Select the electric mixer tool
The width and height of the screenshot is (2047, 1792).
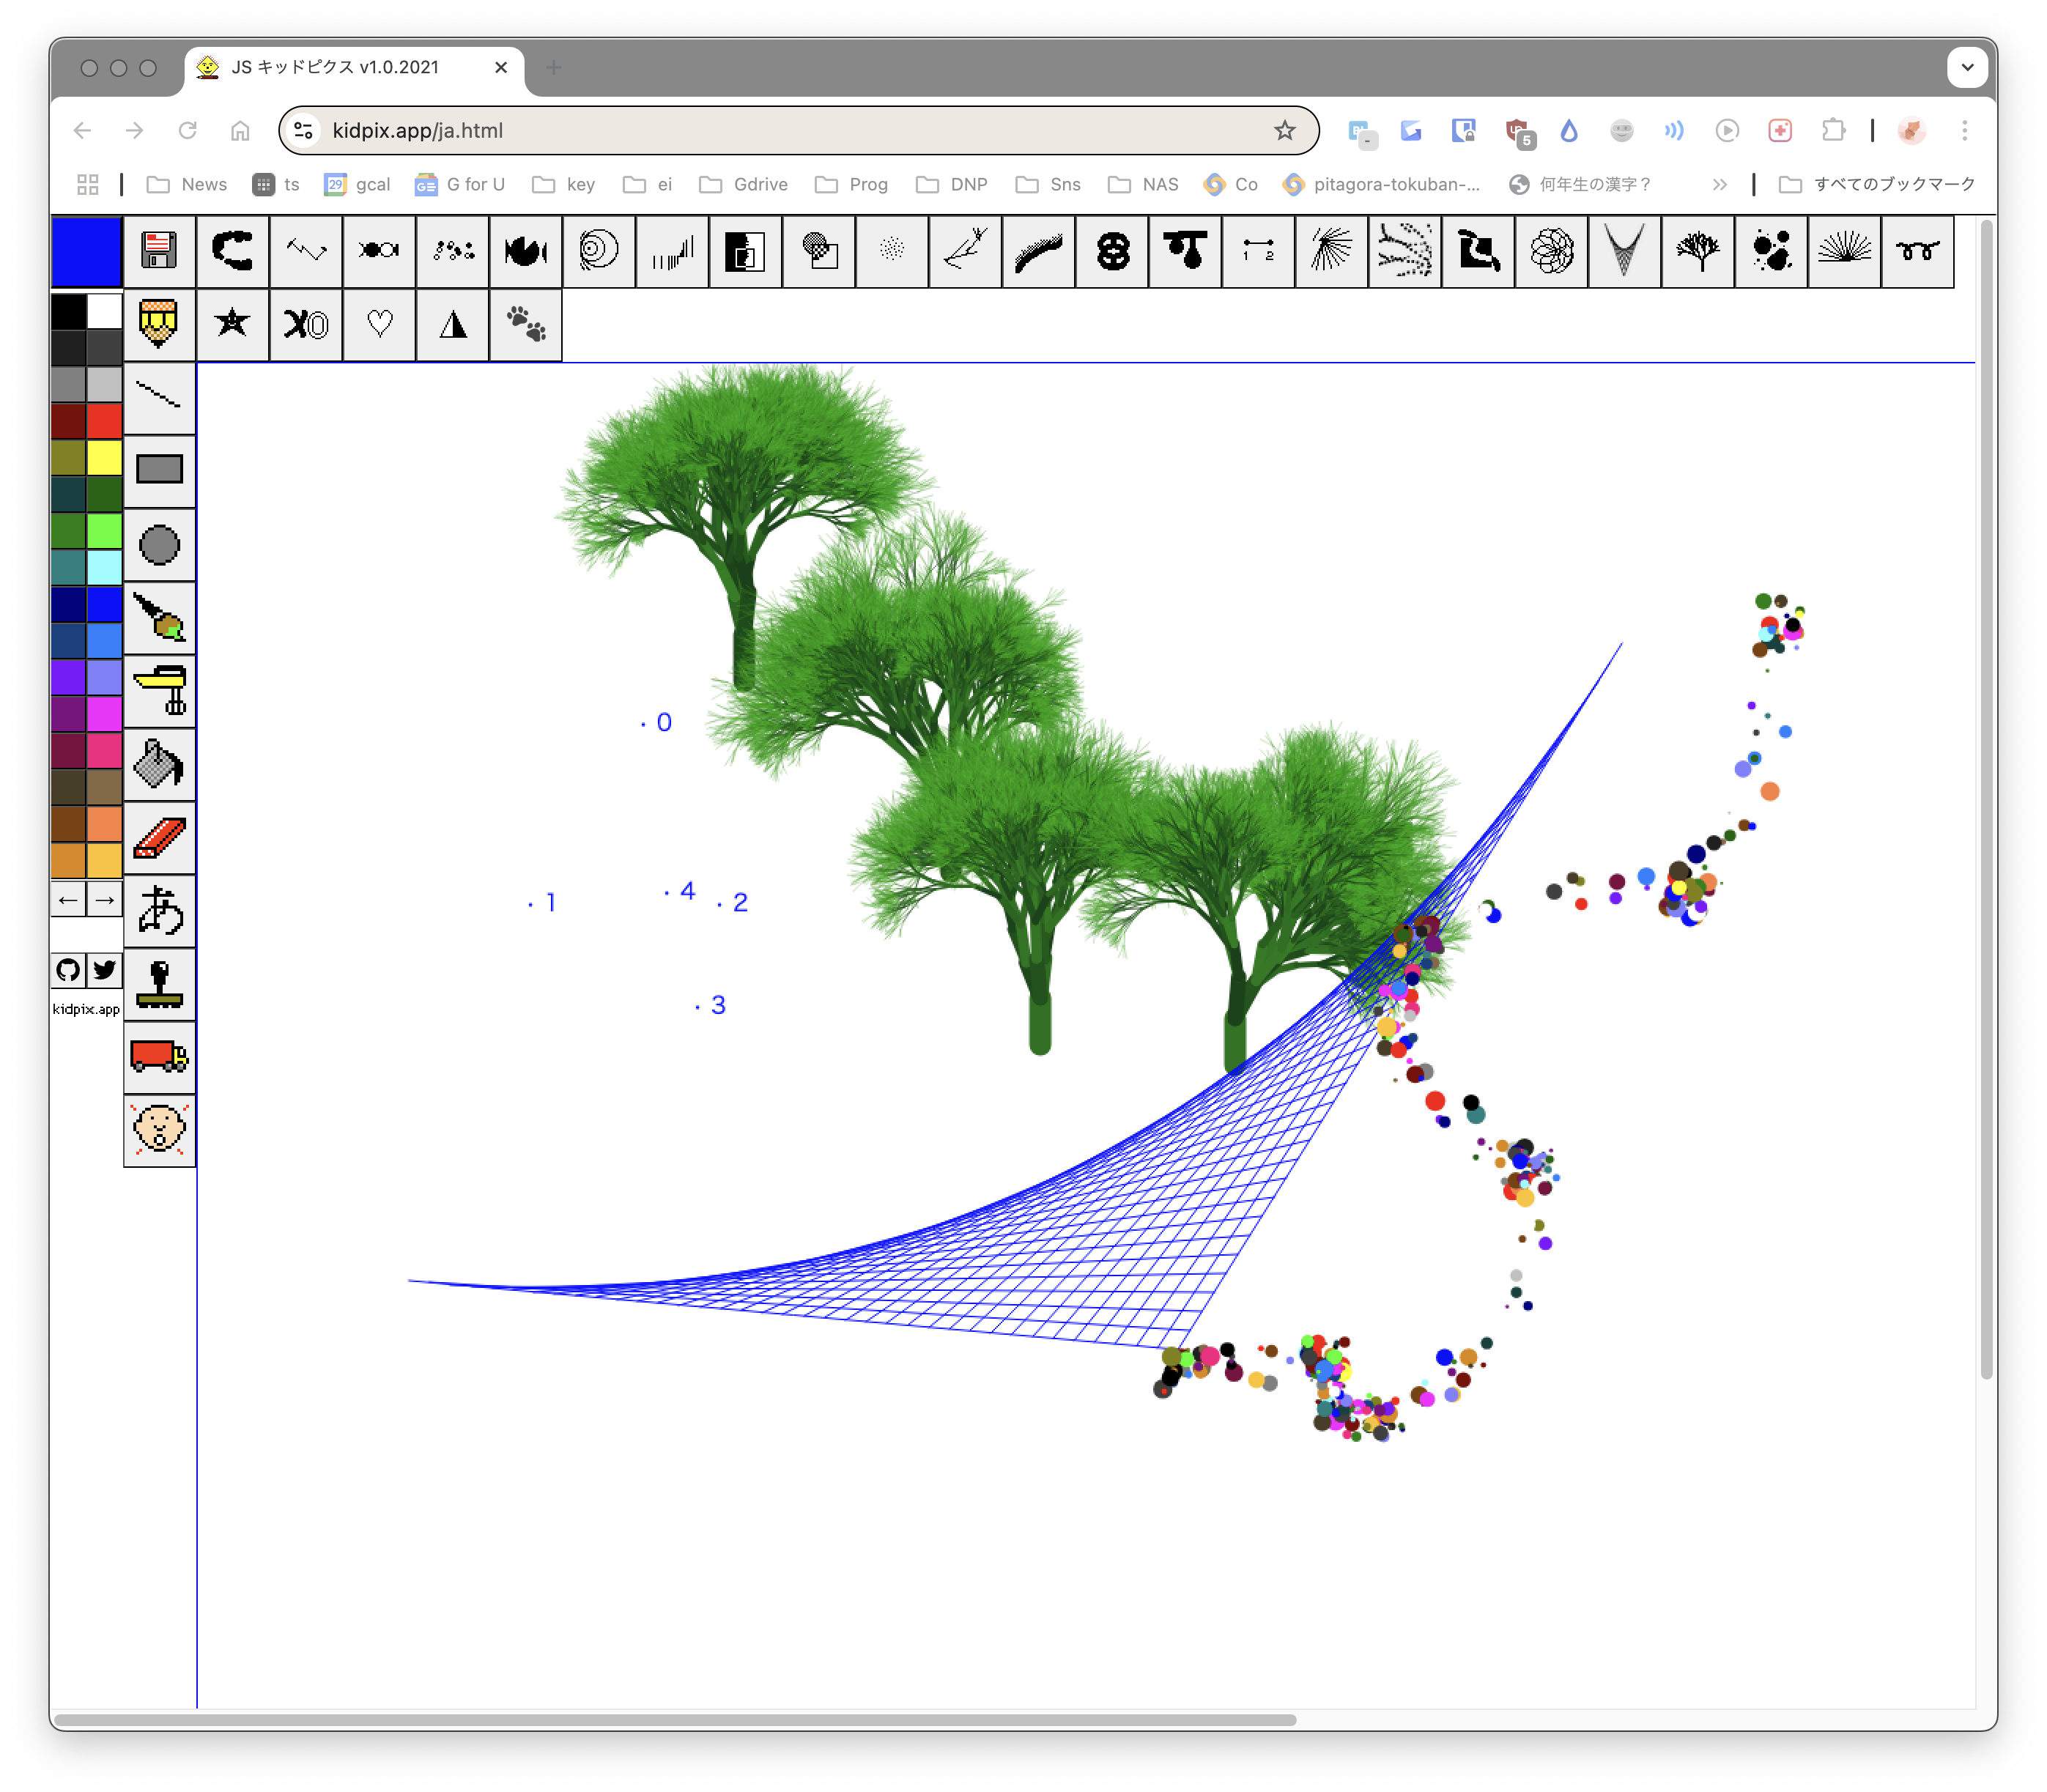tap(159, 691)
